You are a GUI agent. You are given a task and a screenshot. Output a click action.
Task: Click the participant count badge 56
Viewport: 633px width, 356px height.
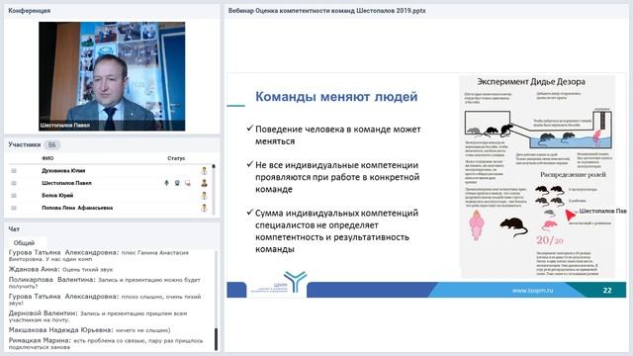pos(52,144)
